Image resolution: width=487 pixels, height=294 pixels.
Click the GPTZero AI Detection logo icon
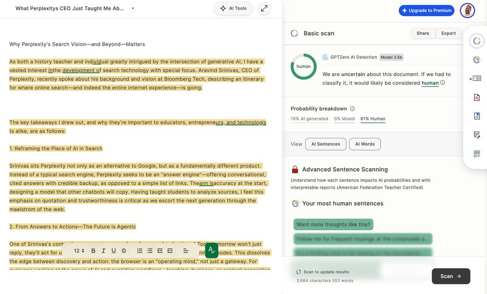325,57
